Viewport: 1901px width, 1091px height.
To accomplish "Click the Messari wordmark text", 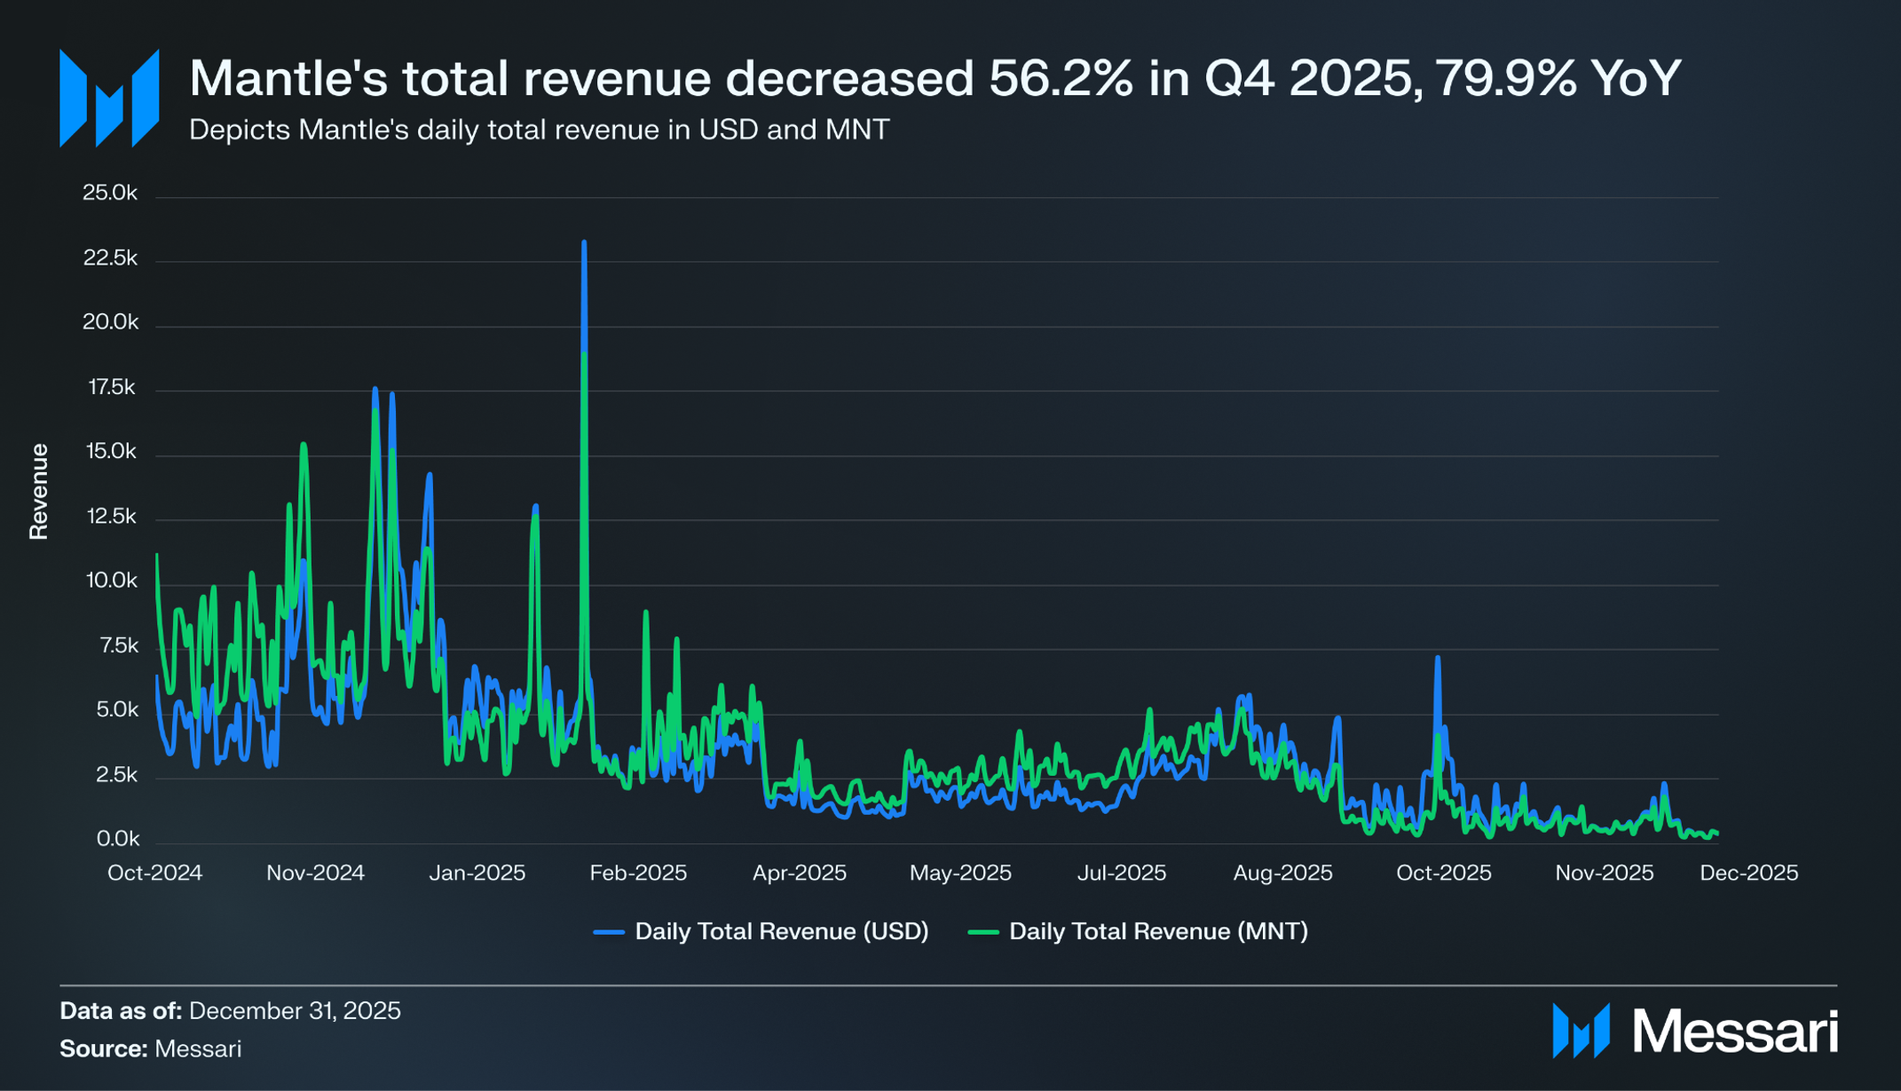I will [1735, 1032].
